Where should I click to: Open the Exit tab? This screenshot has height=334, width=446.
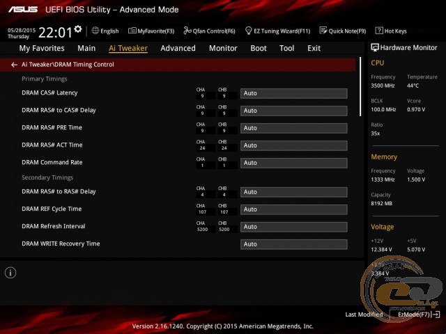314,48
